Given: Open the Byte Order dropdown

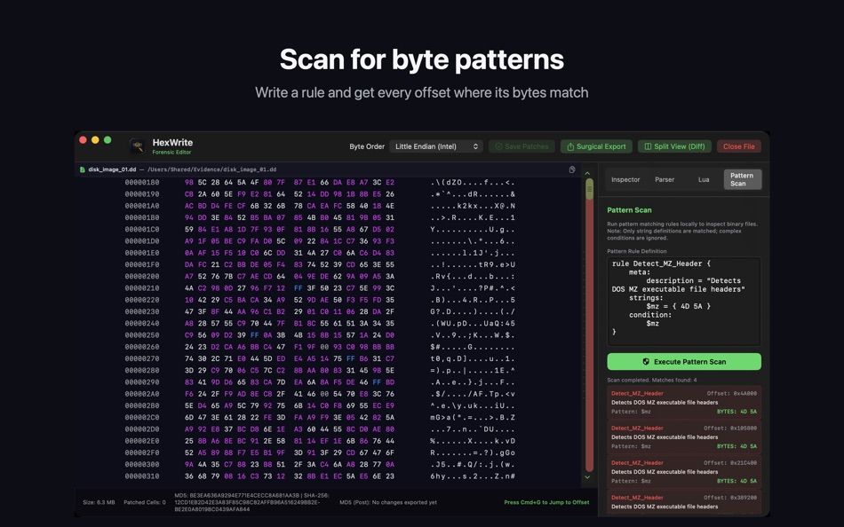Looking at the screenshot, I should [436, 146].
